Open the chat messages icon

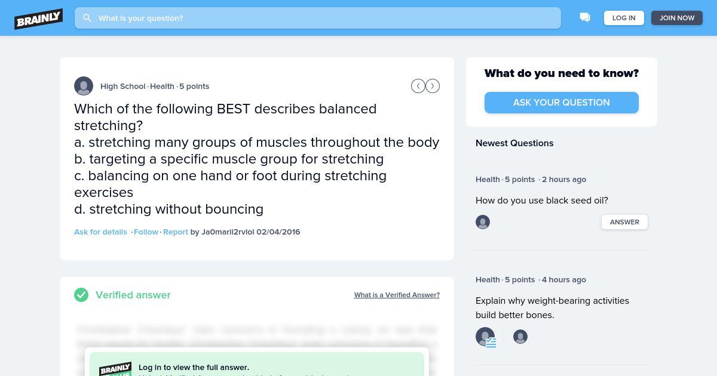coord(585,18)
